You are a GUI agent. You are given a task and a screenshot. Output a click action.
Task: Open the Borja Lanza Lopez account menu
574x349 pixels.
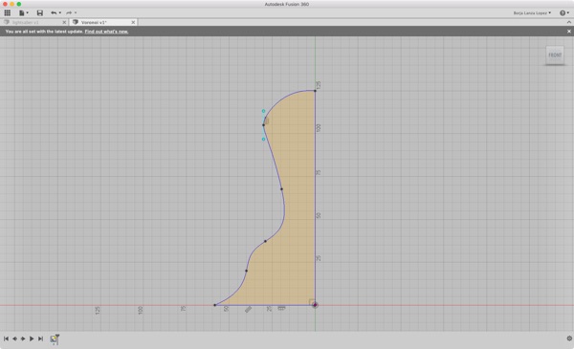click(532, 12)
